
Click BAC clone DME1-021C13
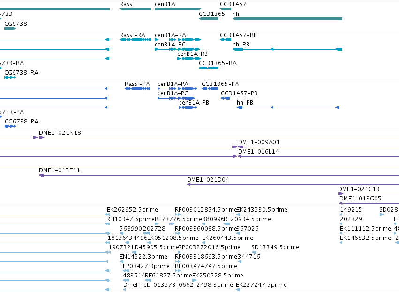click(x=369, y=194)
